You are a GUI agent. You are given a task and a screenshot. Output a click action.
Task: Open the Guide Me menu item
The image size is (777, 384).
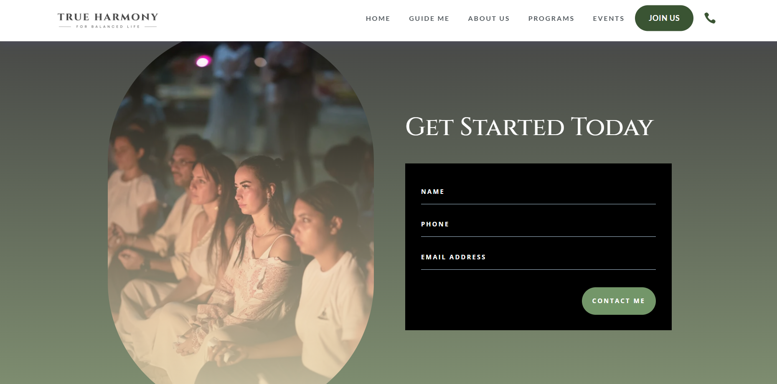pyautogui.click(x=429, y=18)
